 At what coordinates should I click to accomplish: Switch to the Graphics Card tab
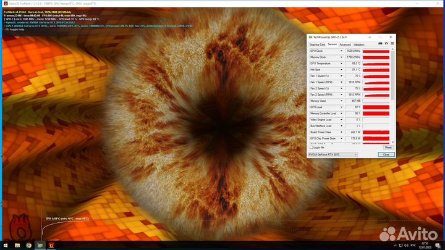[317, 44]
